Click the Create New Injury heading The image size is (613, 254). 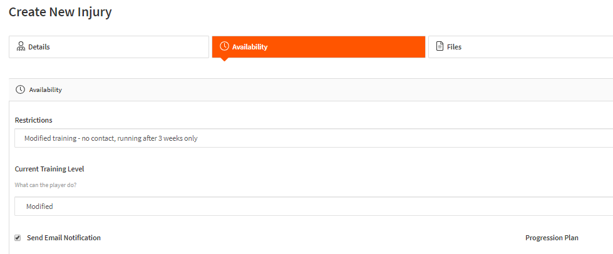pyautogui.click(x=60, y=12)
